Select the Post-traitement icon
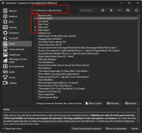Image resolution: width=142 pixels, height=133 pixels. [x=5, y=66]
